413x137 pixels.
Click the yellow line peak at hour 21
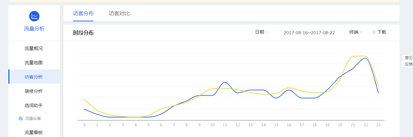[353, 57]
